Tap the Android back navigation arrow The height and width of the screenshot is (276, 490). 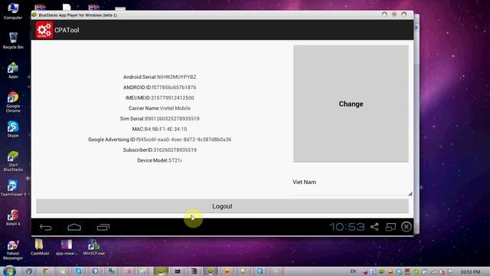tap(46, 227)
